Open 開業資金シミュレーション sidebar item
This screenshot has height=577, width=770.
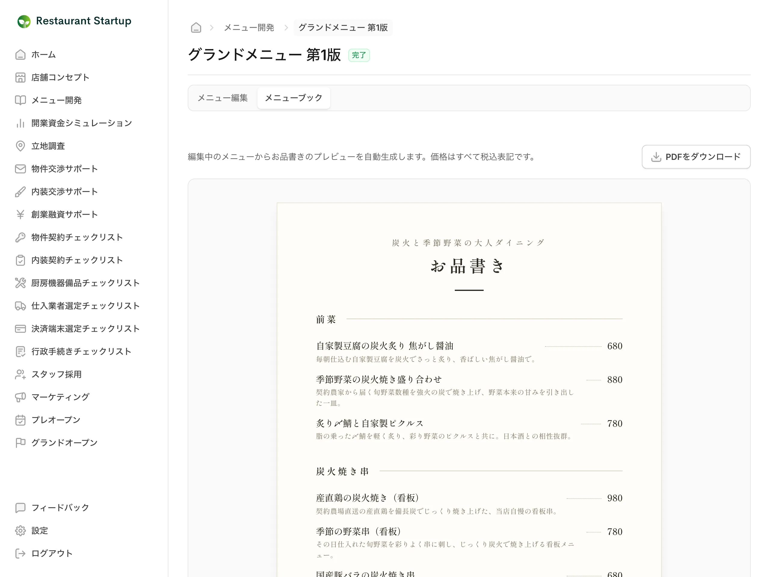coord(82,123)
